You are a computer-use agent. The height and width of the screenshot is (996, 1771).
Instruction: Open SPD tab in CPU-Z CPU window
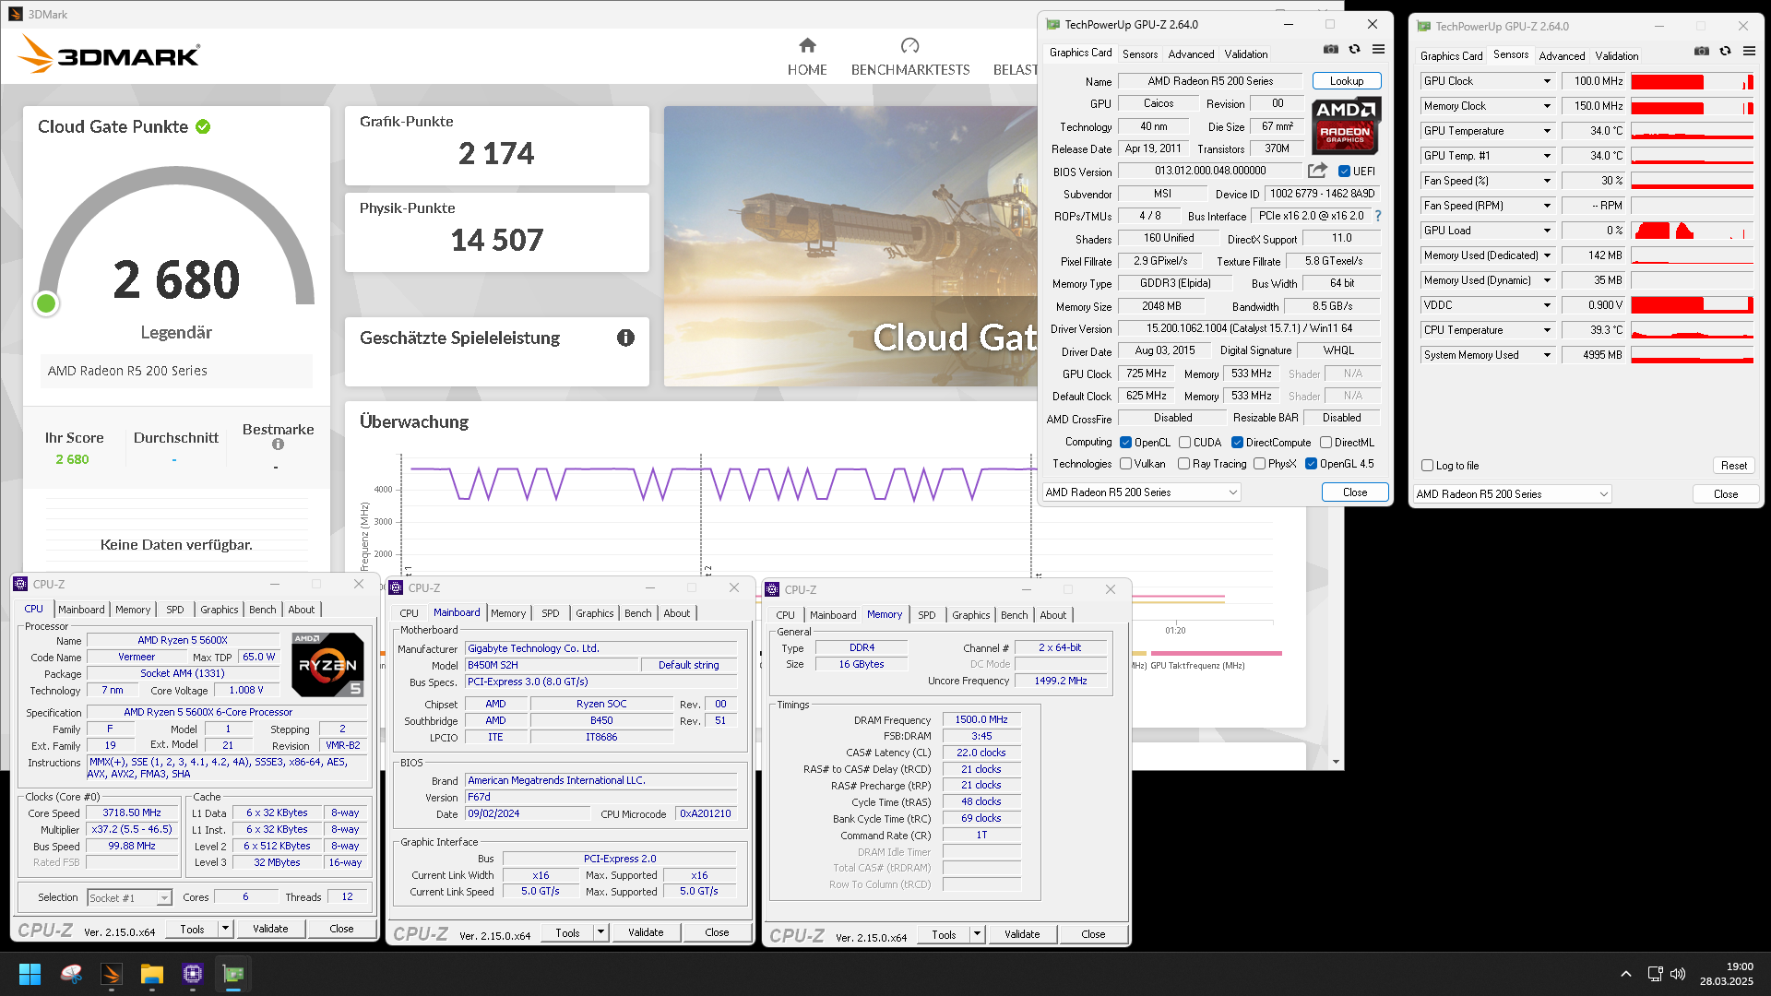(x=175, y=610)
